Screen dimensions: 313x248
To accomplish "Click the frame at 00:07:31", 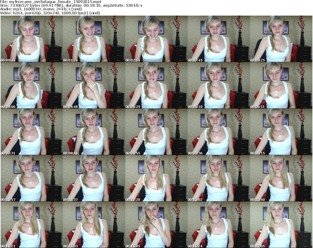I will pyautogui.click(x=32, y=132).
